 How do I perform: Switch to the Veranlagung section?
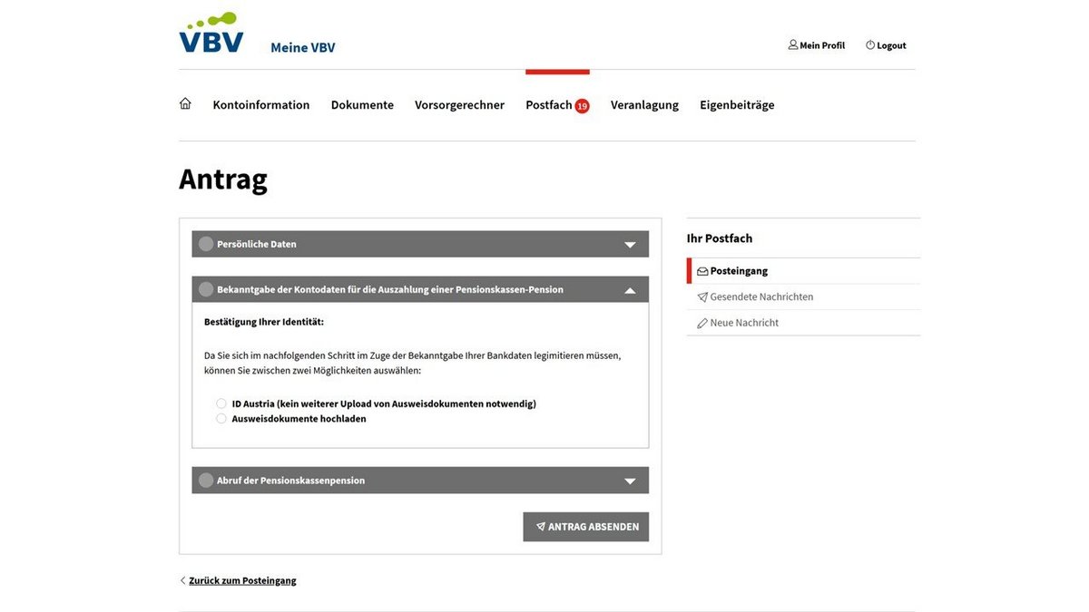click(x=644, y=104)
